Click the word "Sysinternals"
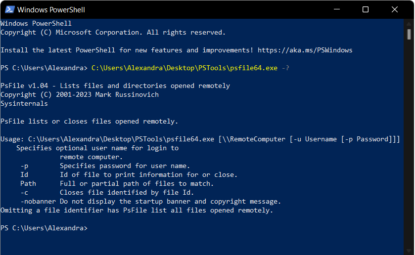Screen dimensions: 415x255 click(24, 104)
